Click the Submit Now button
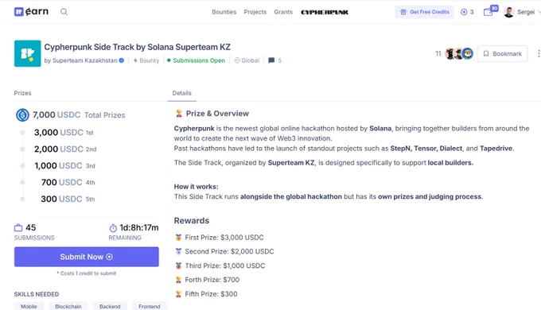541x310 pixels. pyautogui.click(x=86, y=257)
